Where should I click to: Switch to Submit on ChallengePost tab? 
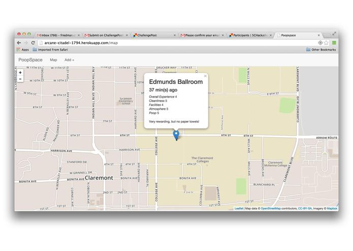[x=106, y=35]
